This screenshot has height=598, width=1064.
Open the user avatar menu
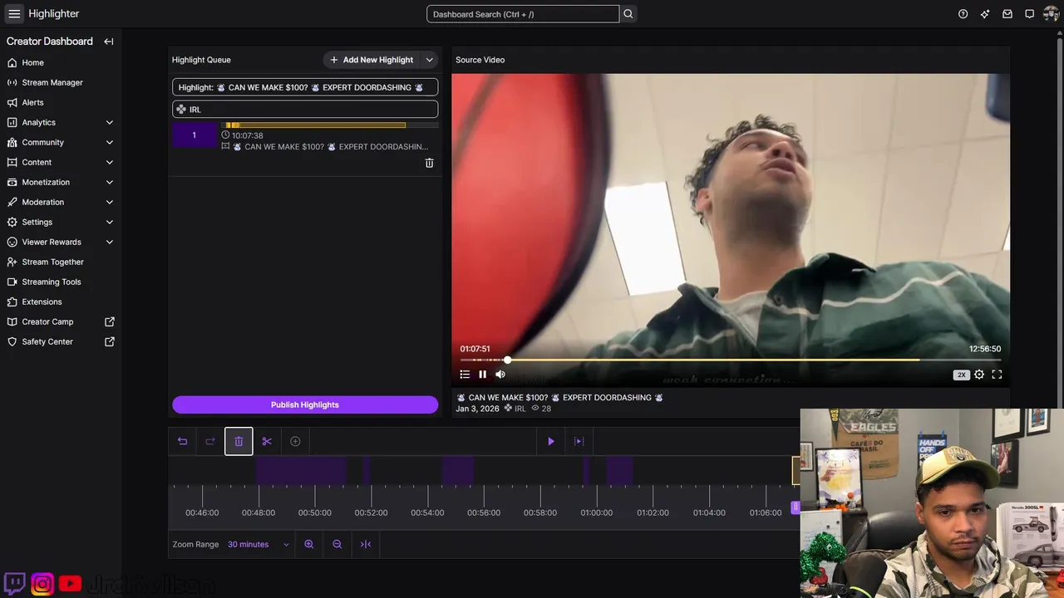click(1051, 14)
